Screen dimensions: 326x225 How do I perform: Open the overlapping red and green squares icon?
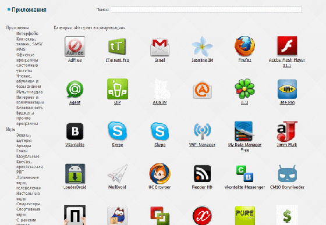[160, 216]
